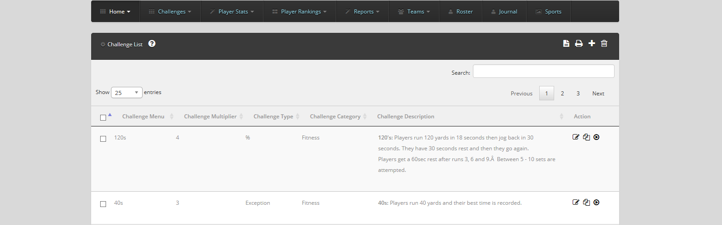The image size is (722, 225).
Task: Expand the Challenges menu
Action: coord(170,12)
